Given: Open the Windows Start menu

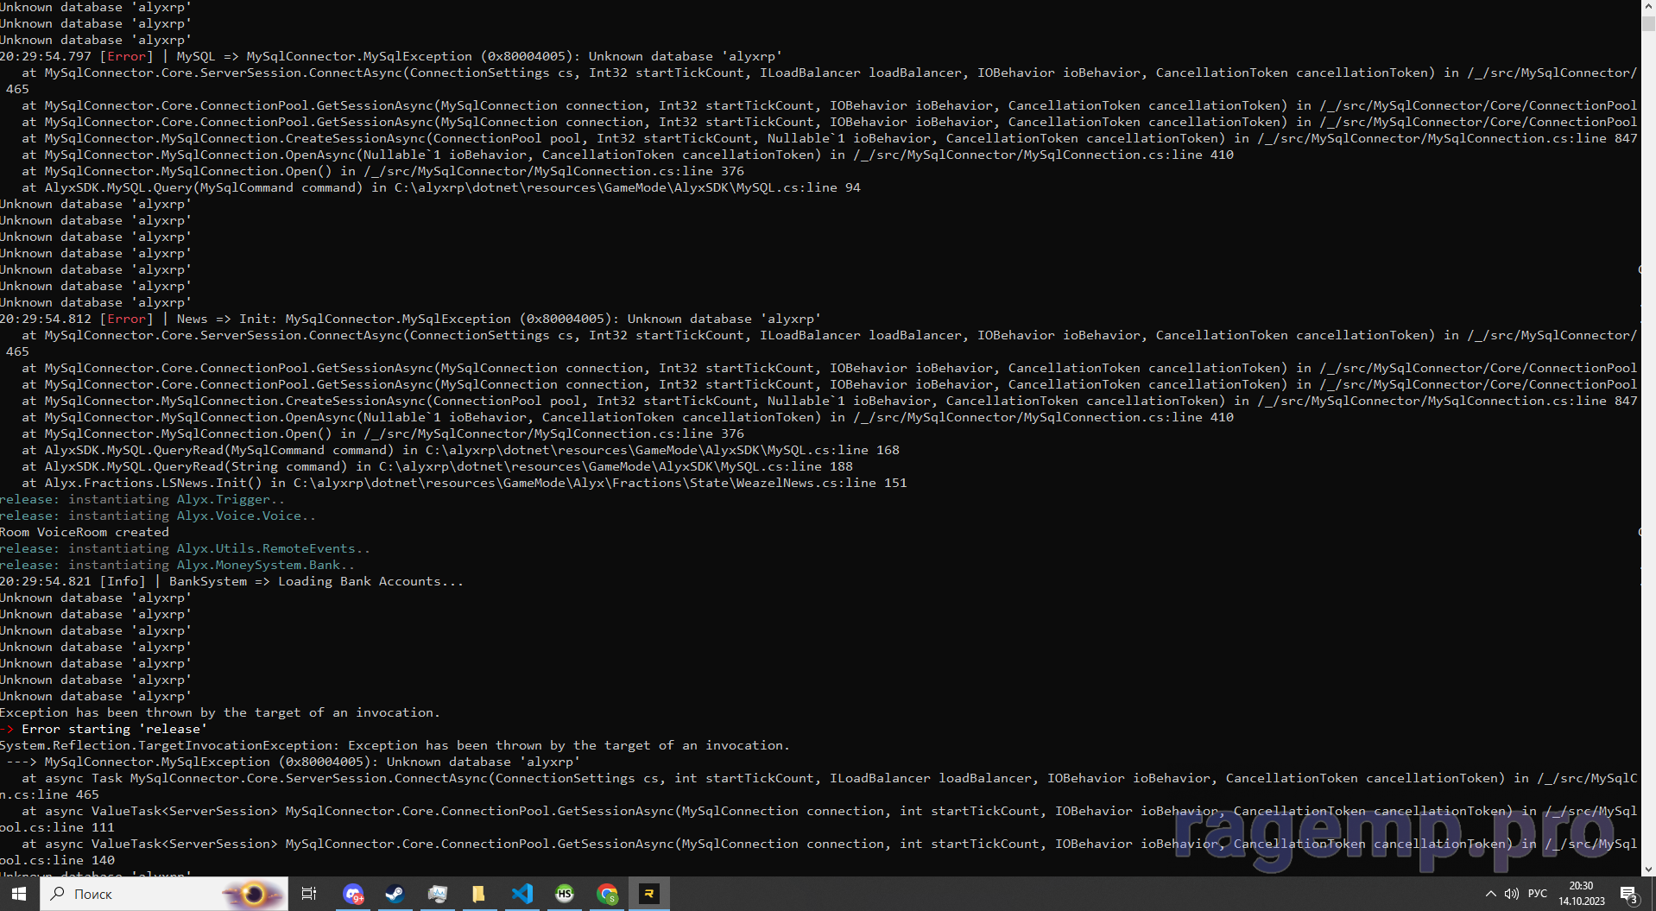Looking at the screenshot, I should [x=19, y=894].
